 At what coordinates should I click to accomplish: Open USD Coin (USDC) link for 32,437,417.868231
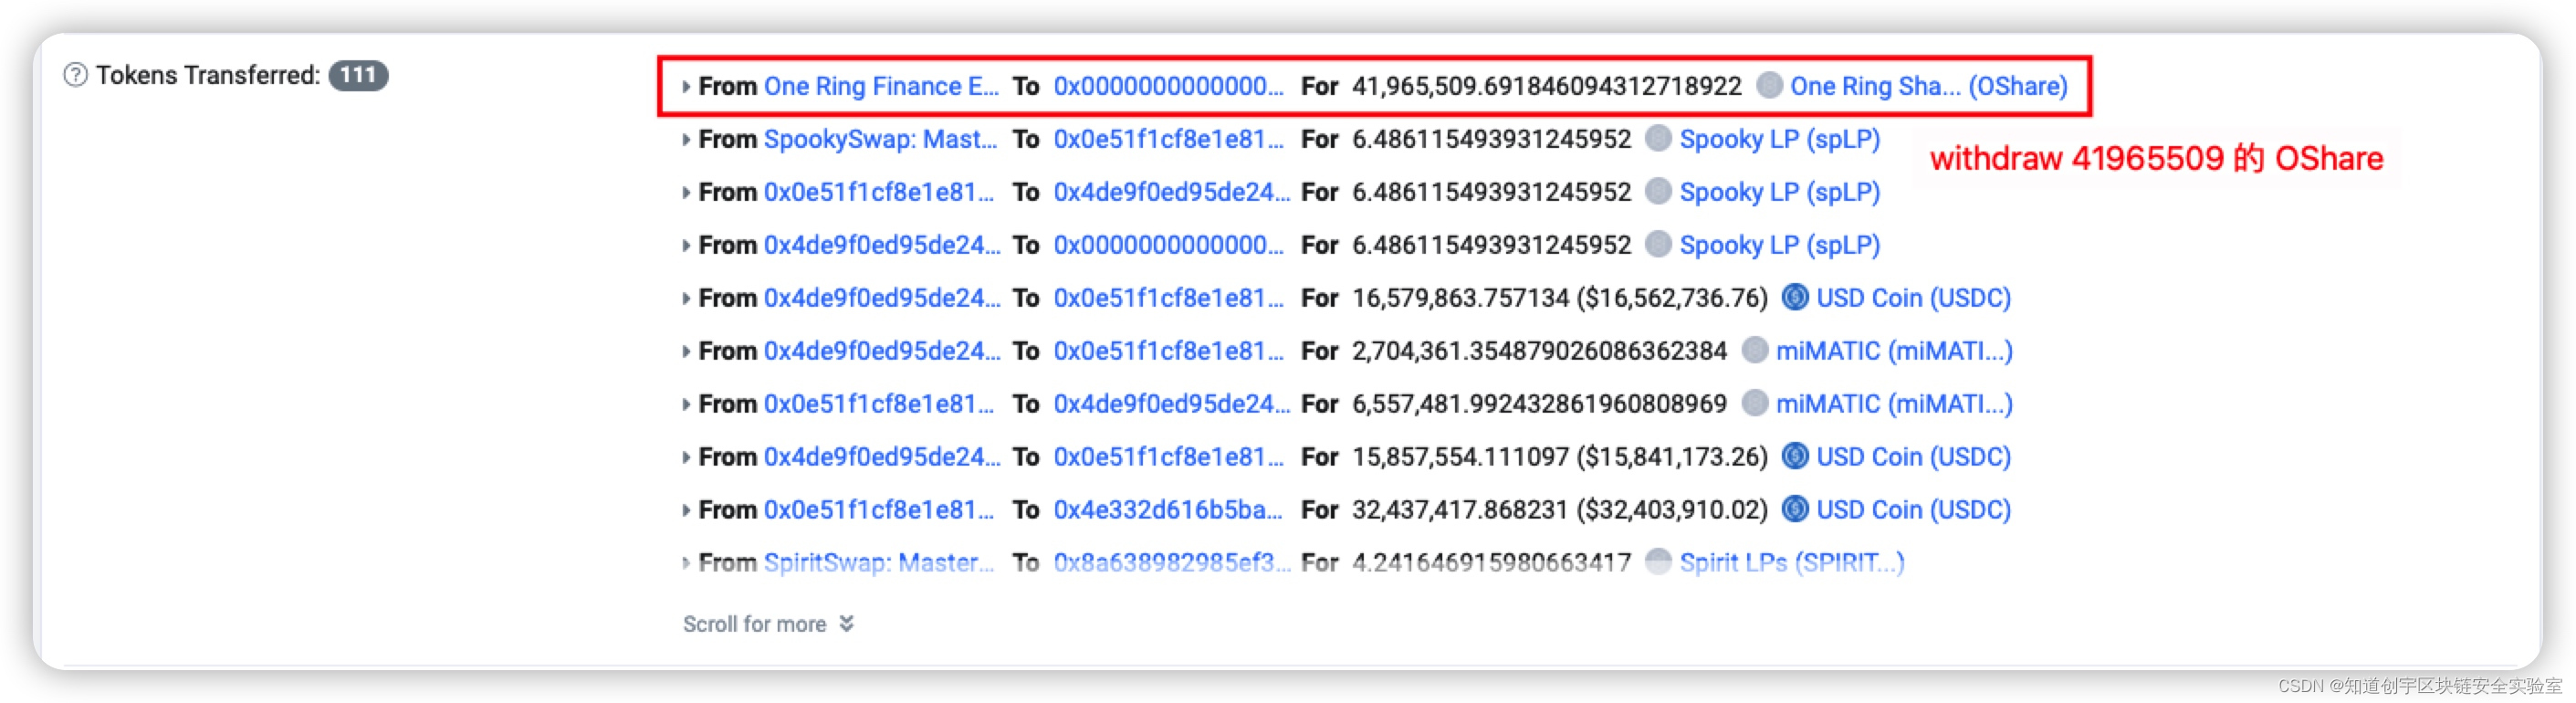(1914, 510)
